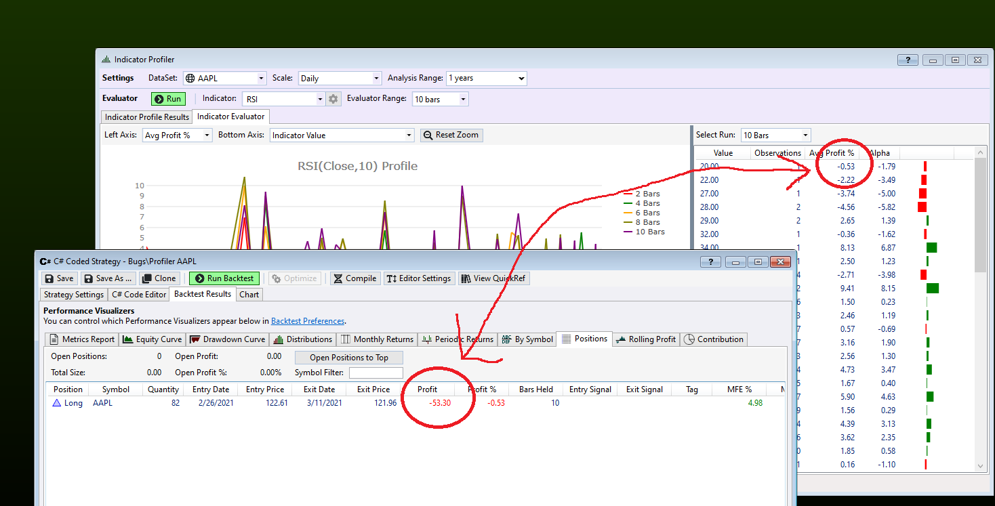Open View QuickRef
Viewport: 995px width, 506px height.
coord(493,278)
